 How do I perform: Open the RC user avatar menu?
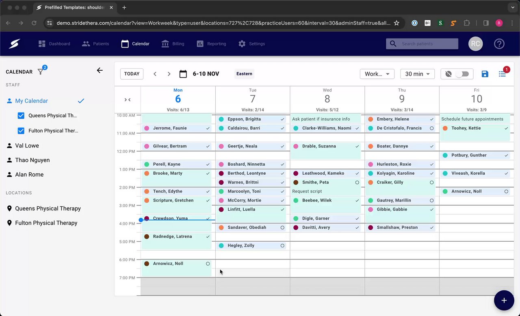[x=476, y=44]
